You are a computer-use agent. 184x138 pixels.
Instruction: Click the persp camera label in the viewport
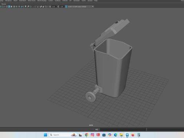(91, 125)
